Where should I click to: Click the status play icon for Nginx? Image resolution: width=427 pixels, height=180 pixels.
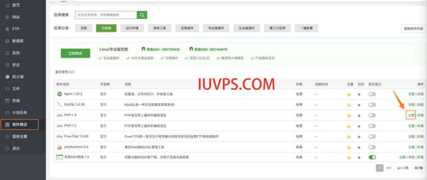point(359,94)
